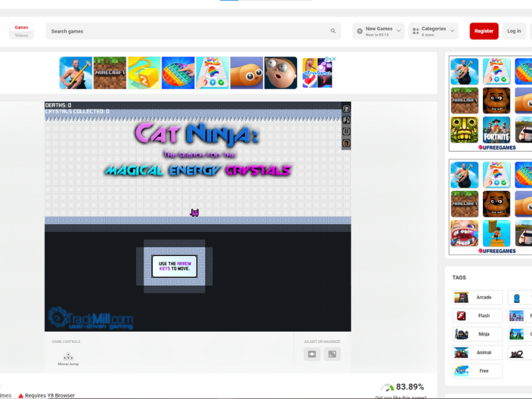Viewport: 532px width, 399px height.
Task: Open the Fortnite thumbnail
Action: point(496,130)
